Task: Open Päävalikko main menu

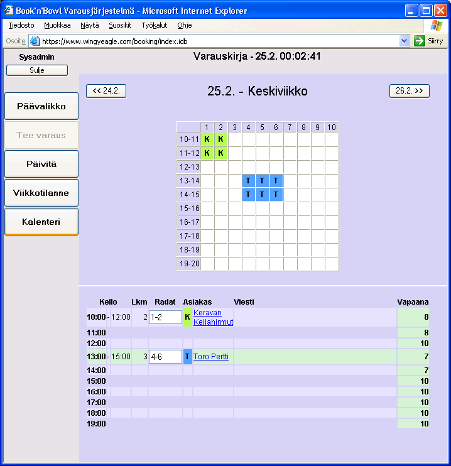Action: pos(41,106)
